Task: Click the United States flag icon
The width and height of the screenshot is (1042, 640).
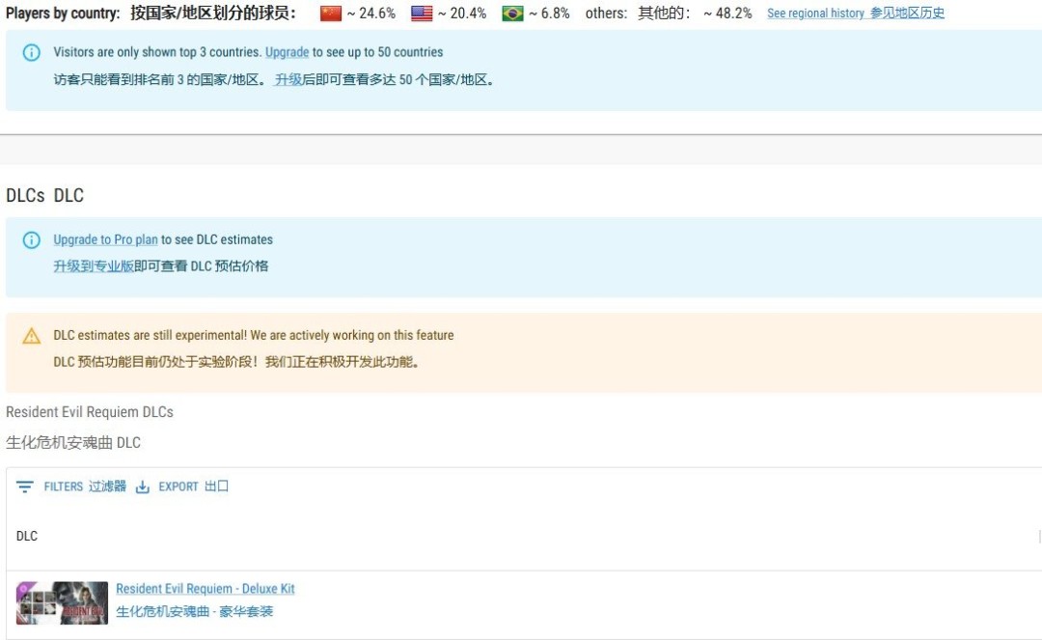Action: [421, 13]
